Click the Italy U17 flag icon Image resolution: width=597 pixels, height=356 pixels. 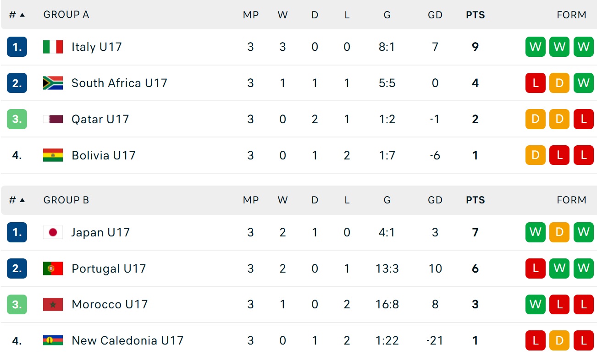pos(53,47)
